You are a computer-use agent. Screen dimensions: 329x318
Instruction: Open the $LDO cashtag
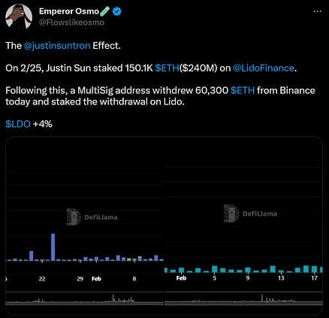[x=18, y=124]
